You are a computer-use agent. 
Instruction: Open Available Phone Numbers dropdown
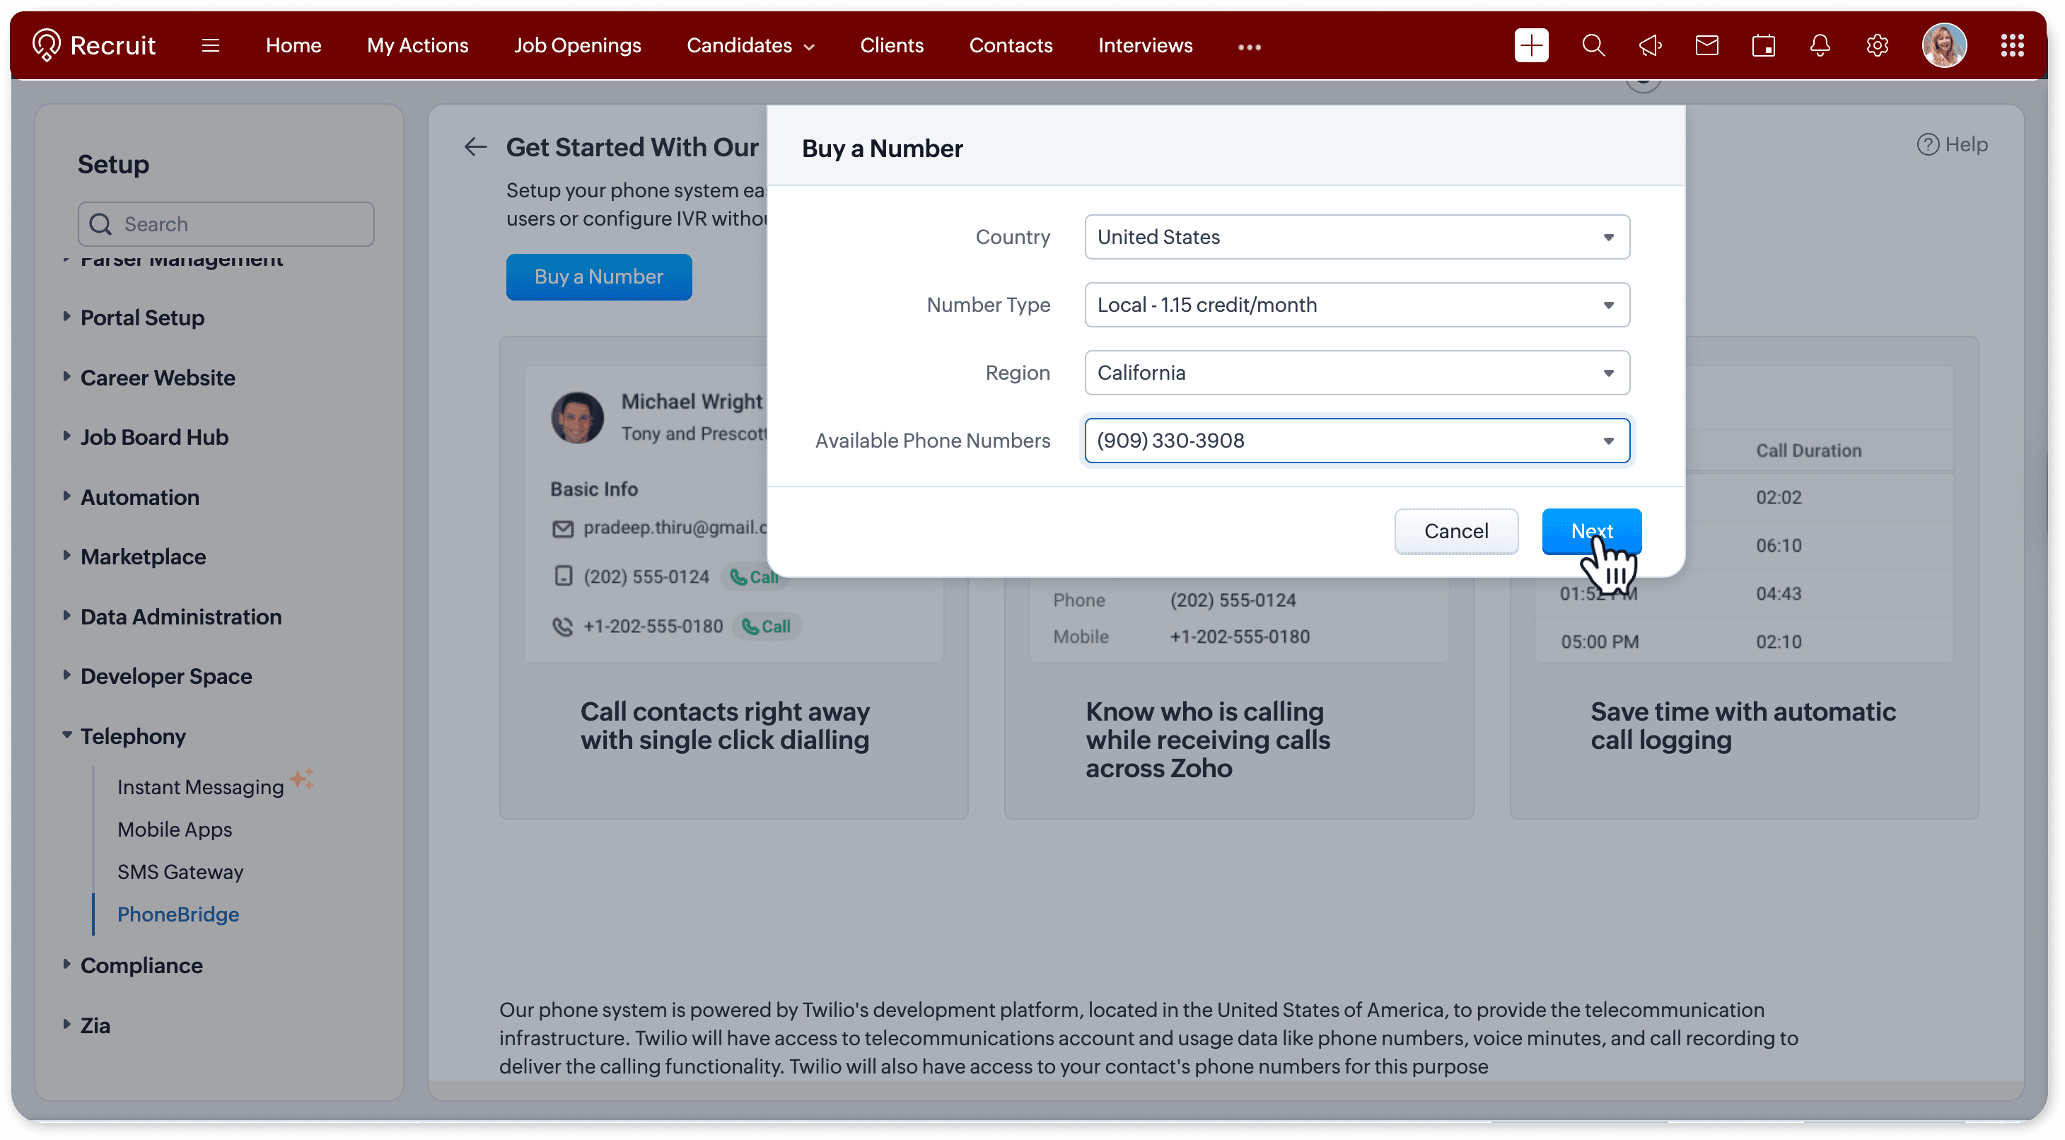[x=1356, y=440]
